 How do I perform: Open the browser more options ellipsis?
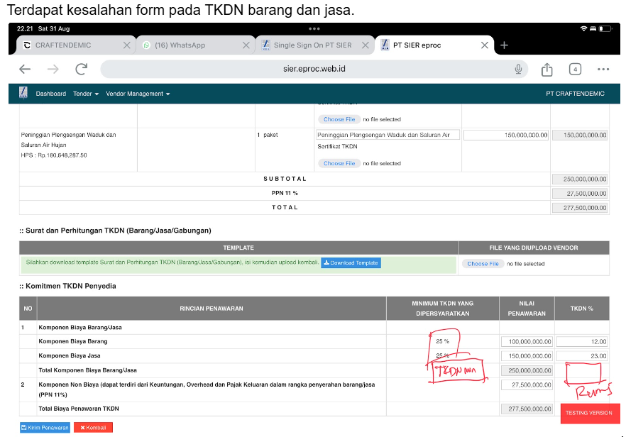603,69
